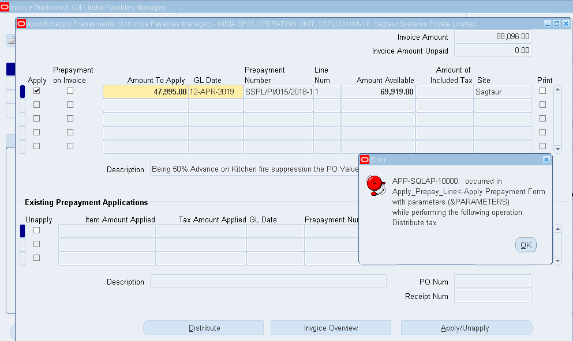The width and height of the screenshot is (573, 341).
Task: Click the scroll-down arrow in Existing Prepayment Applications
Action: click(557, 261)
